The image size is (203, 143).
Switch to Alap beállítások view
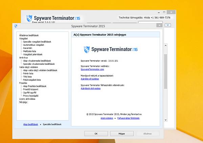click(x=30, y=124)
